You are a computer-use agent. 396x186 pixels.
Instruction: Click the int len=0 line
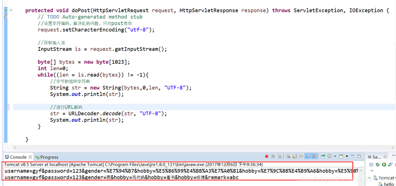[53, 68]
